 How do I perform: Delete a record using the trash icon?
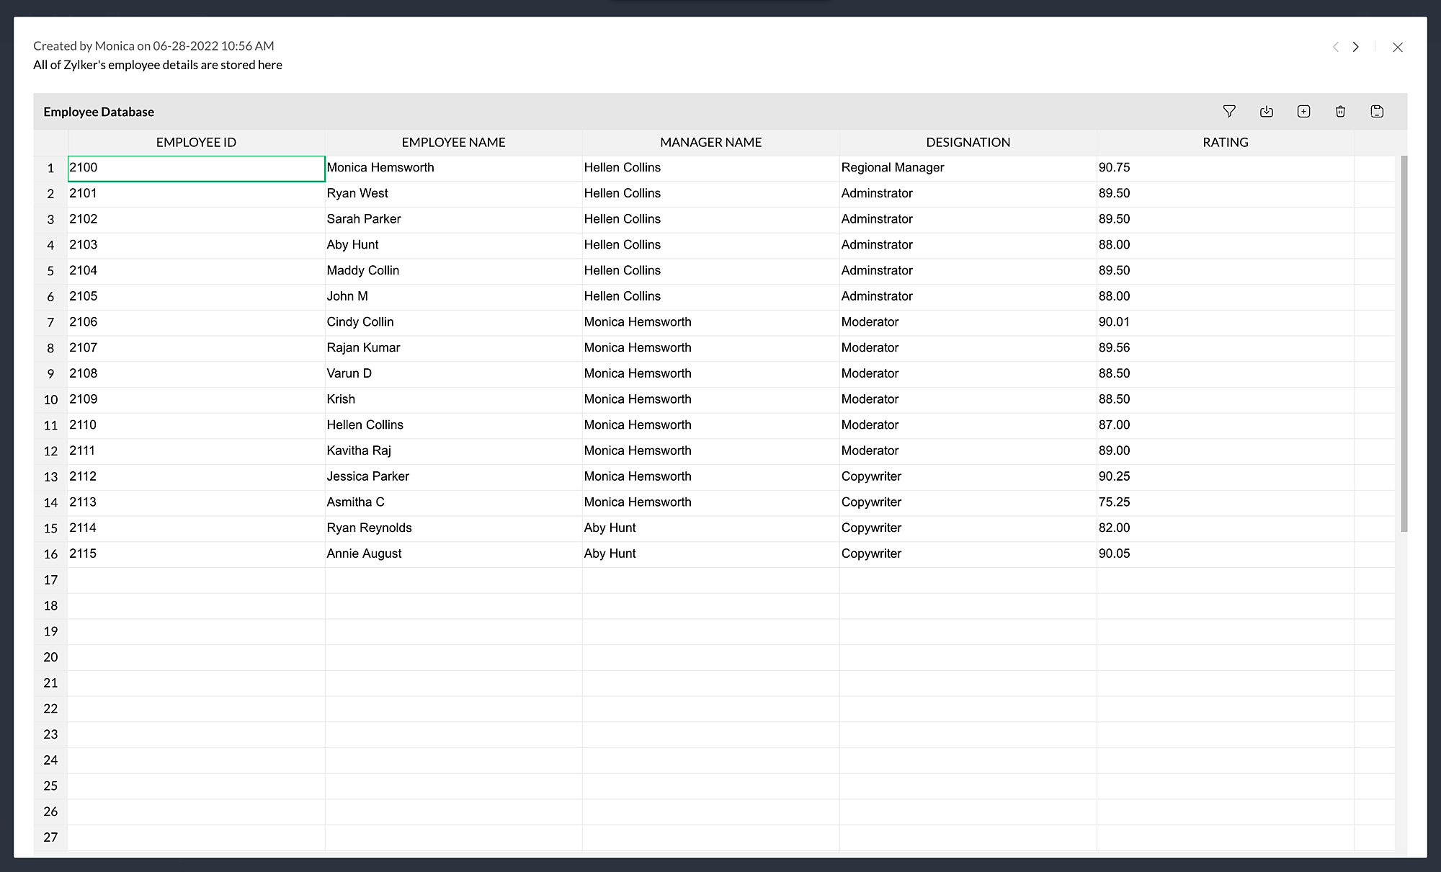[1340, 111]
